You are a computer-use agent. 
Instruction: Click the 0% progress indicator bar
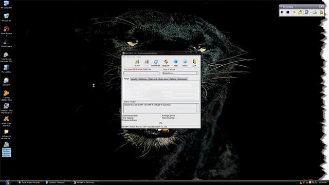click(x=161, y=123)
